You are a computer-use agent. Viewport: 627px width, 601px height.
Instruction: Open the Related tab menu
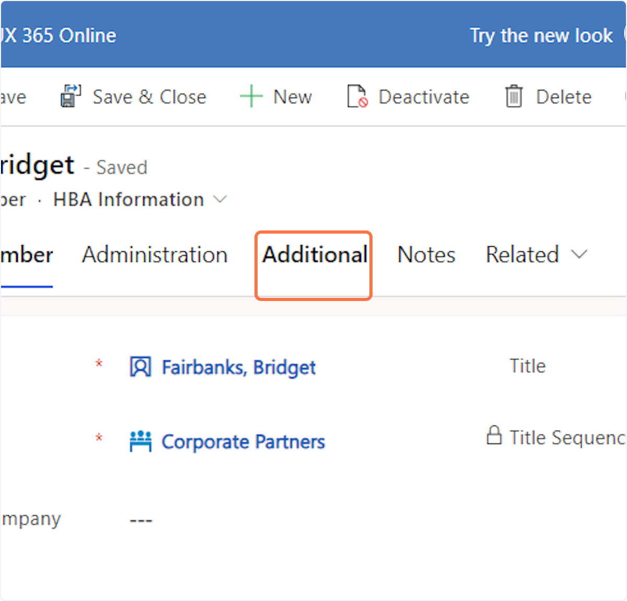522,255
